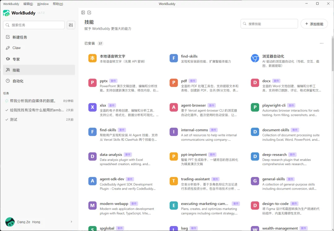Screen dimensions: 334x231
Task: Click the wealth-management title text
Action: point(280,228)
